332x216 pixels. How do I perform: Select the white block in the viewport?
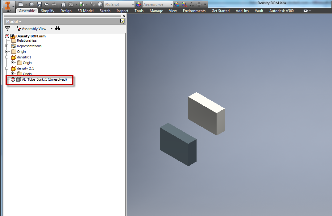click(x=206, y=114)
